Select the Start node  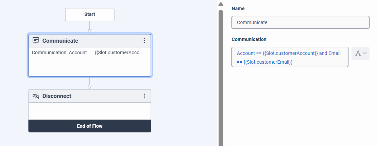[x=90, y=15]
